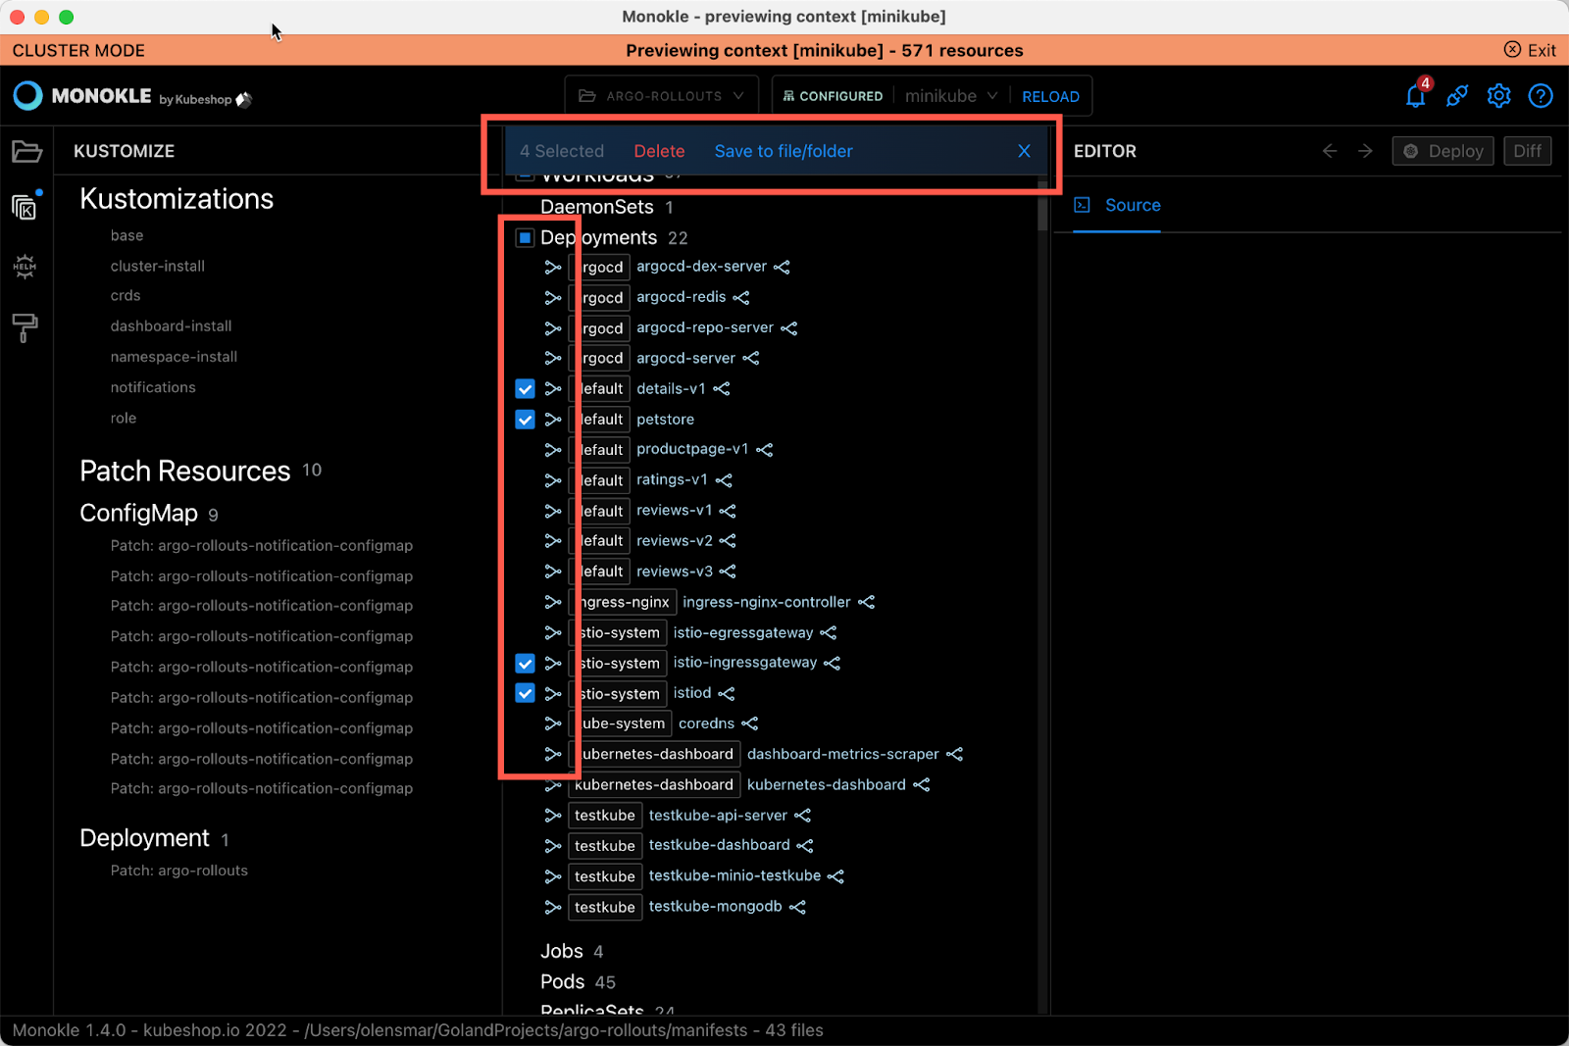Reload the cluster preview

(x=1050, y=96)
